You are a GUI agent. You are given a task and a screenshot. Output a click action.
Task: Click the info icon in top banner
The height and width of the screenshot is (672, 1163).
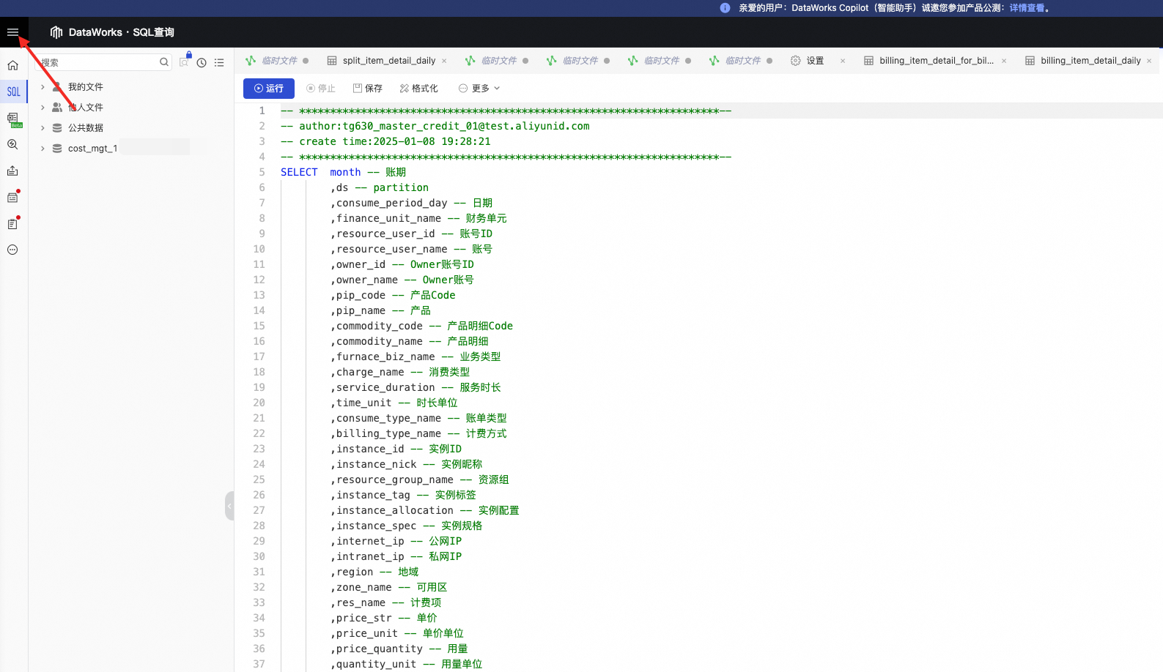point(725,8)
